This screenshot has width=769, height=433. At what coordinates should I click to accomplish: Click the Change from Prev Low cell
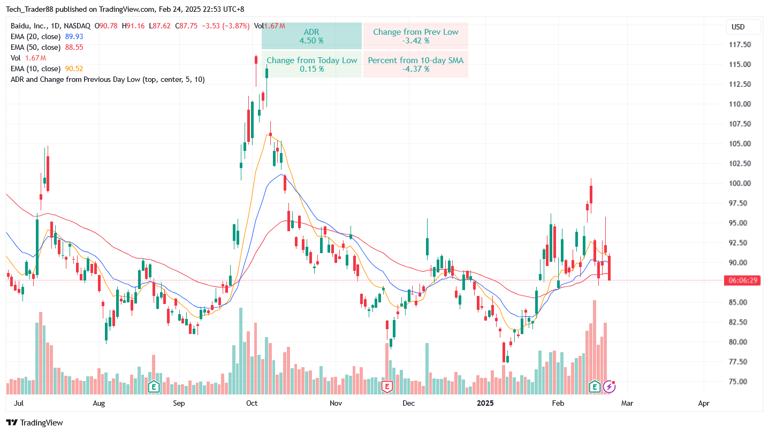point(416,36)
